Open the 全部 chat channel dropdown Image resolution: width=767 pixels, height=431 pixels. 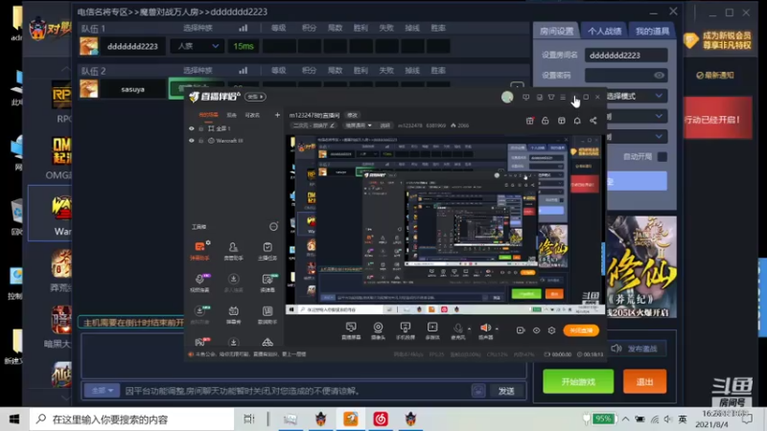click(102, 391)
